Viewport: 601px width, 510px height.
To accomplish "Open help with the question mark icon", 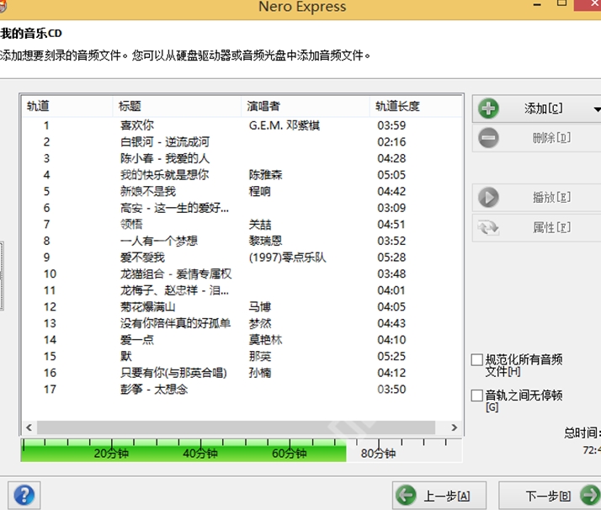I will point(24,495).
